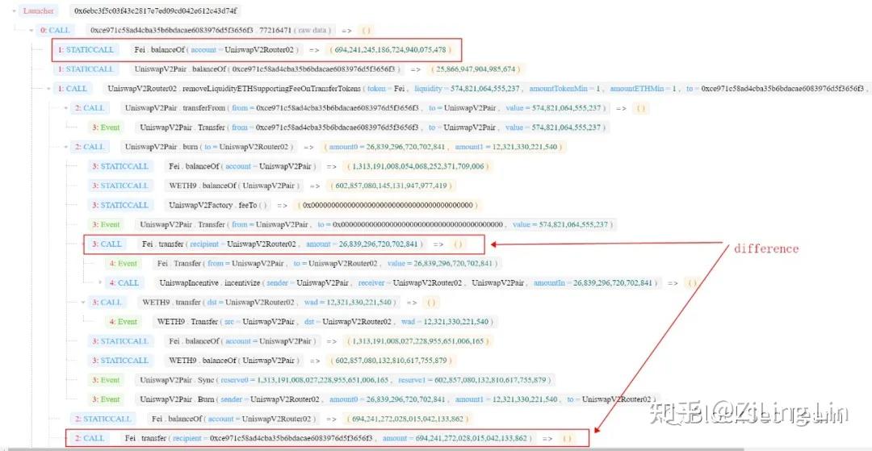Viewport: 872px width, 451px height.
Task: Click the 4: Event WETH9.Transfer row
Action: 300,322
